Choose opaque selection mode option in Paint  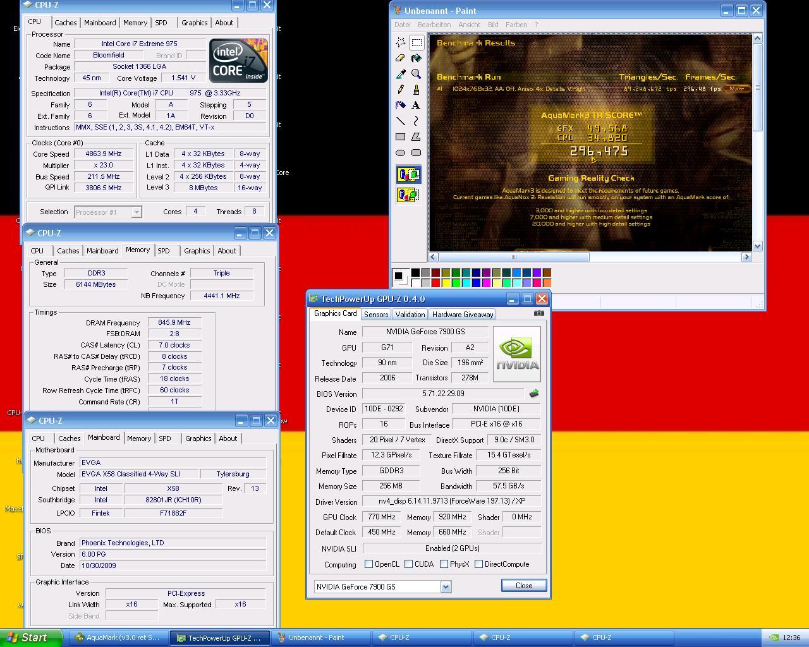408,174
